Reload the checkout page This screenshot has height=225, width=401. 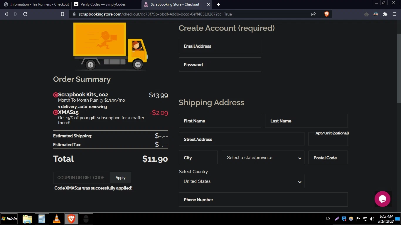click(x=25, y=14)
